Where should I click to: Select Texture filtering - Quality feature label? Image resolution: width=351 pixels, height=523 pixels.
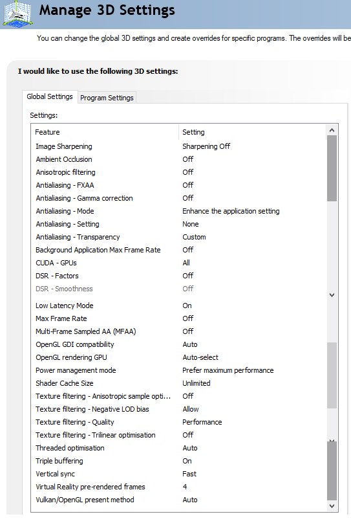[x=74, y=422]
